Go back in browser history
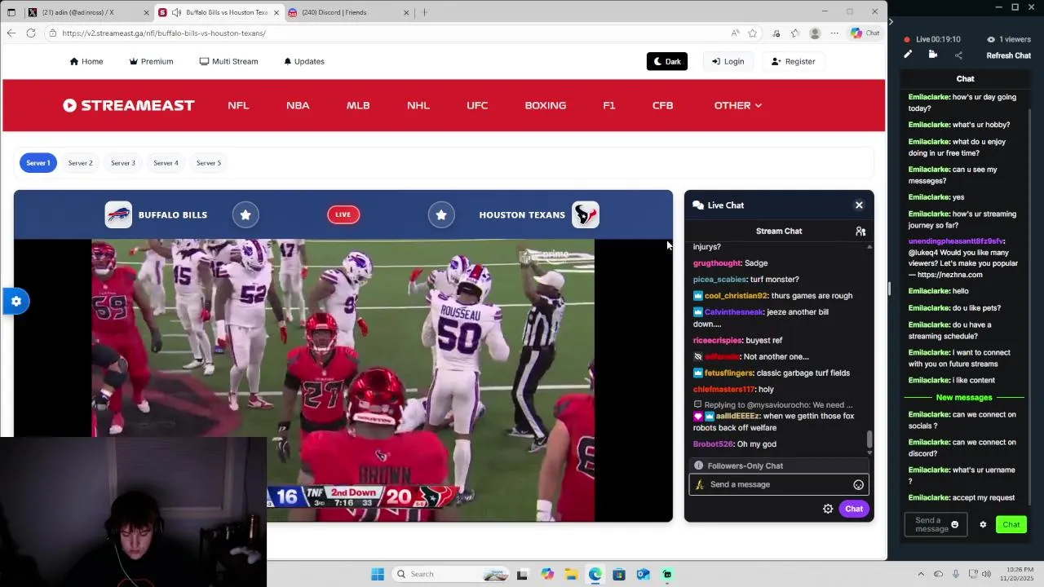This screenshot has width=1044, height=587. 11,33
